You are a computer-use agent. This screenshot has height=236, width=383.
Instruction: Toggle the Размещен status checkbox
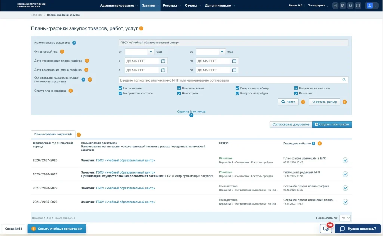(296, 94)
